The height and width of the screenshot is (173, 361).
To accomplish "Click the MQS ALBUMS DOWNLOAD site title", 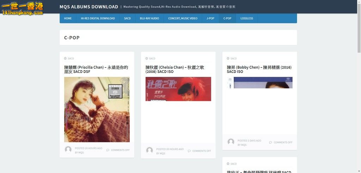I will tap(89, 7).
